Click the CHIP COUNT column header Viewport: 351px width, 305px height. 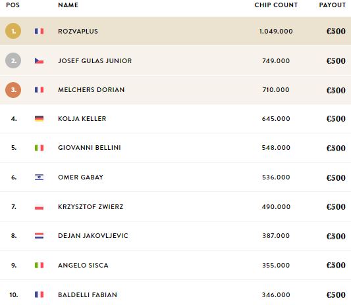[x=276, y=5]
